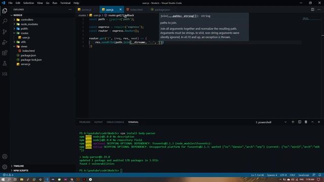The image size is (324, 182).
Task: Open the Testing flask icon in activity bar
Action: [x=5, y=63]
